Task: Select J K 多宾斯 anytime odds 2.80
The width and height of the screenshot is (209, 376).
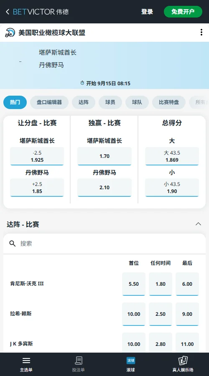Action: 161,343
